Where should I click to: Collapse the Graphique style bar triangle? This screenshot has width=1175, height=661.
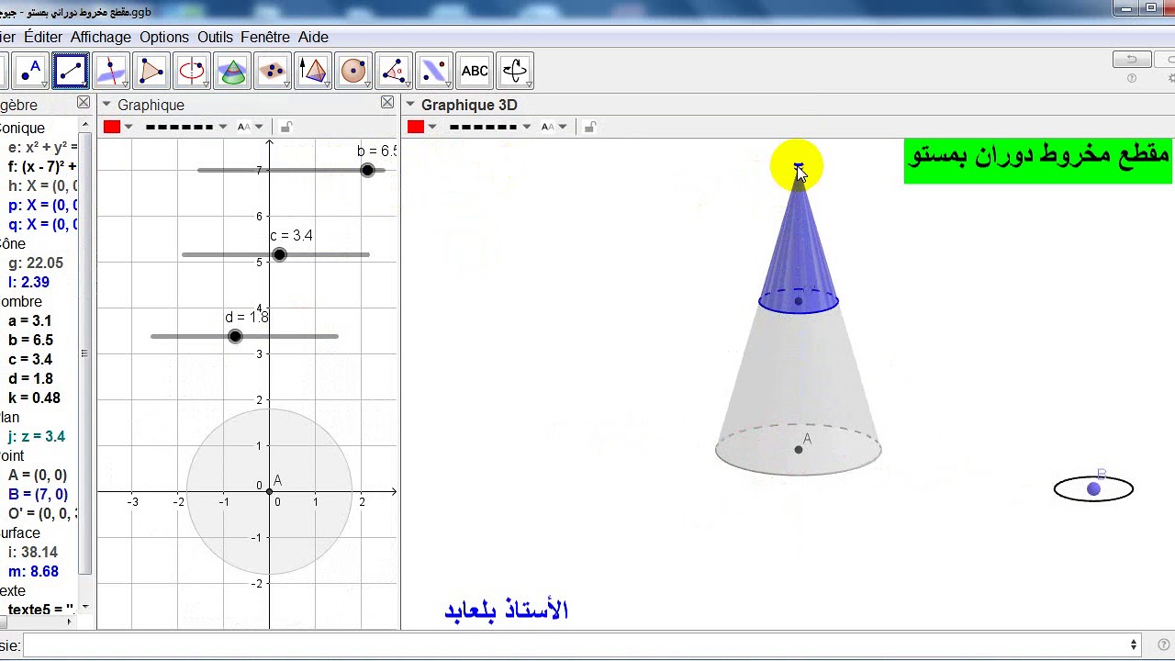point(106,105)
